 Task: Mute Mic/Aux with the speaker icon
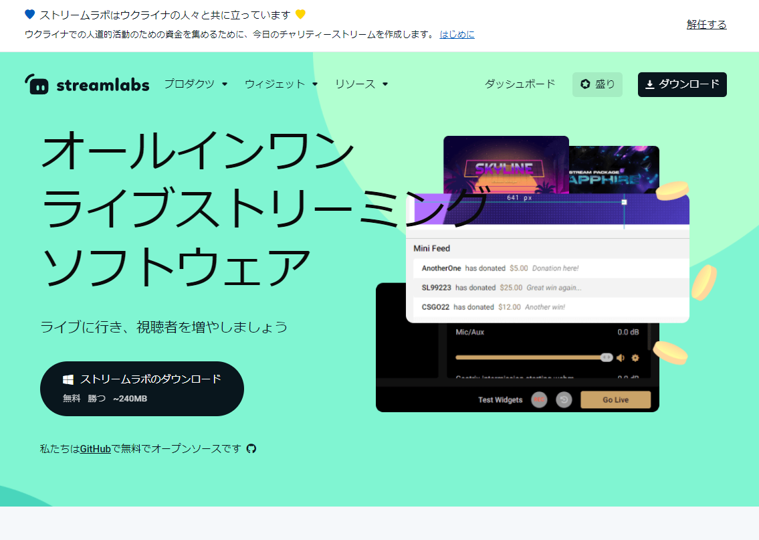click(x=621, y=358)
